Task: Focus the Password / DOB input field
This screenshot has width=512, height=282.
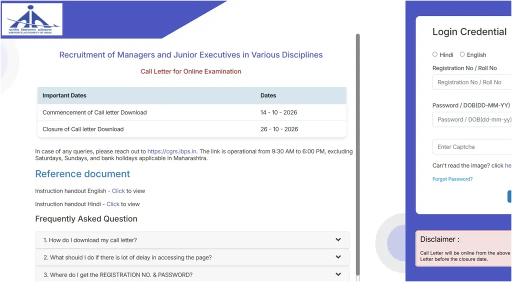Action: (472, 119)
